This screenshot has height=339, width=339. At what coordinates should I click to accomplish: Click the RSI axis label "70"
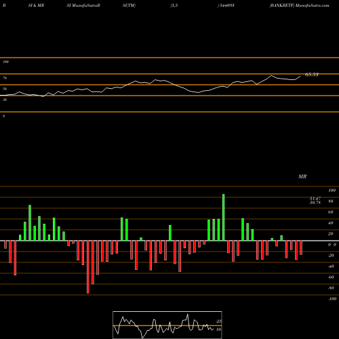coord(5,78)
